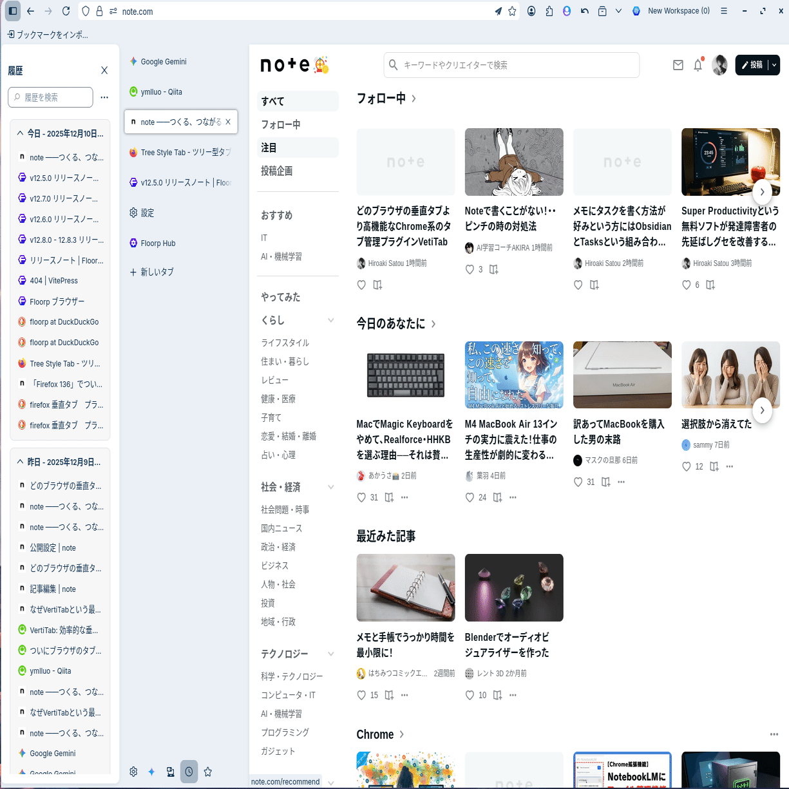This screenshot has height=789, width=789.
Task: Expand the くらし category chevron
Action: coord(330,319)
